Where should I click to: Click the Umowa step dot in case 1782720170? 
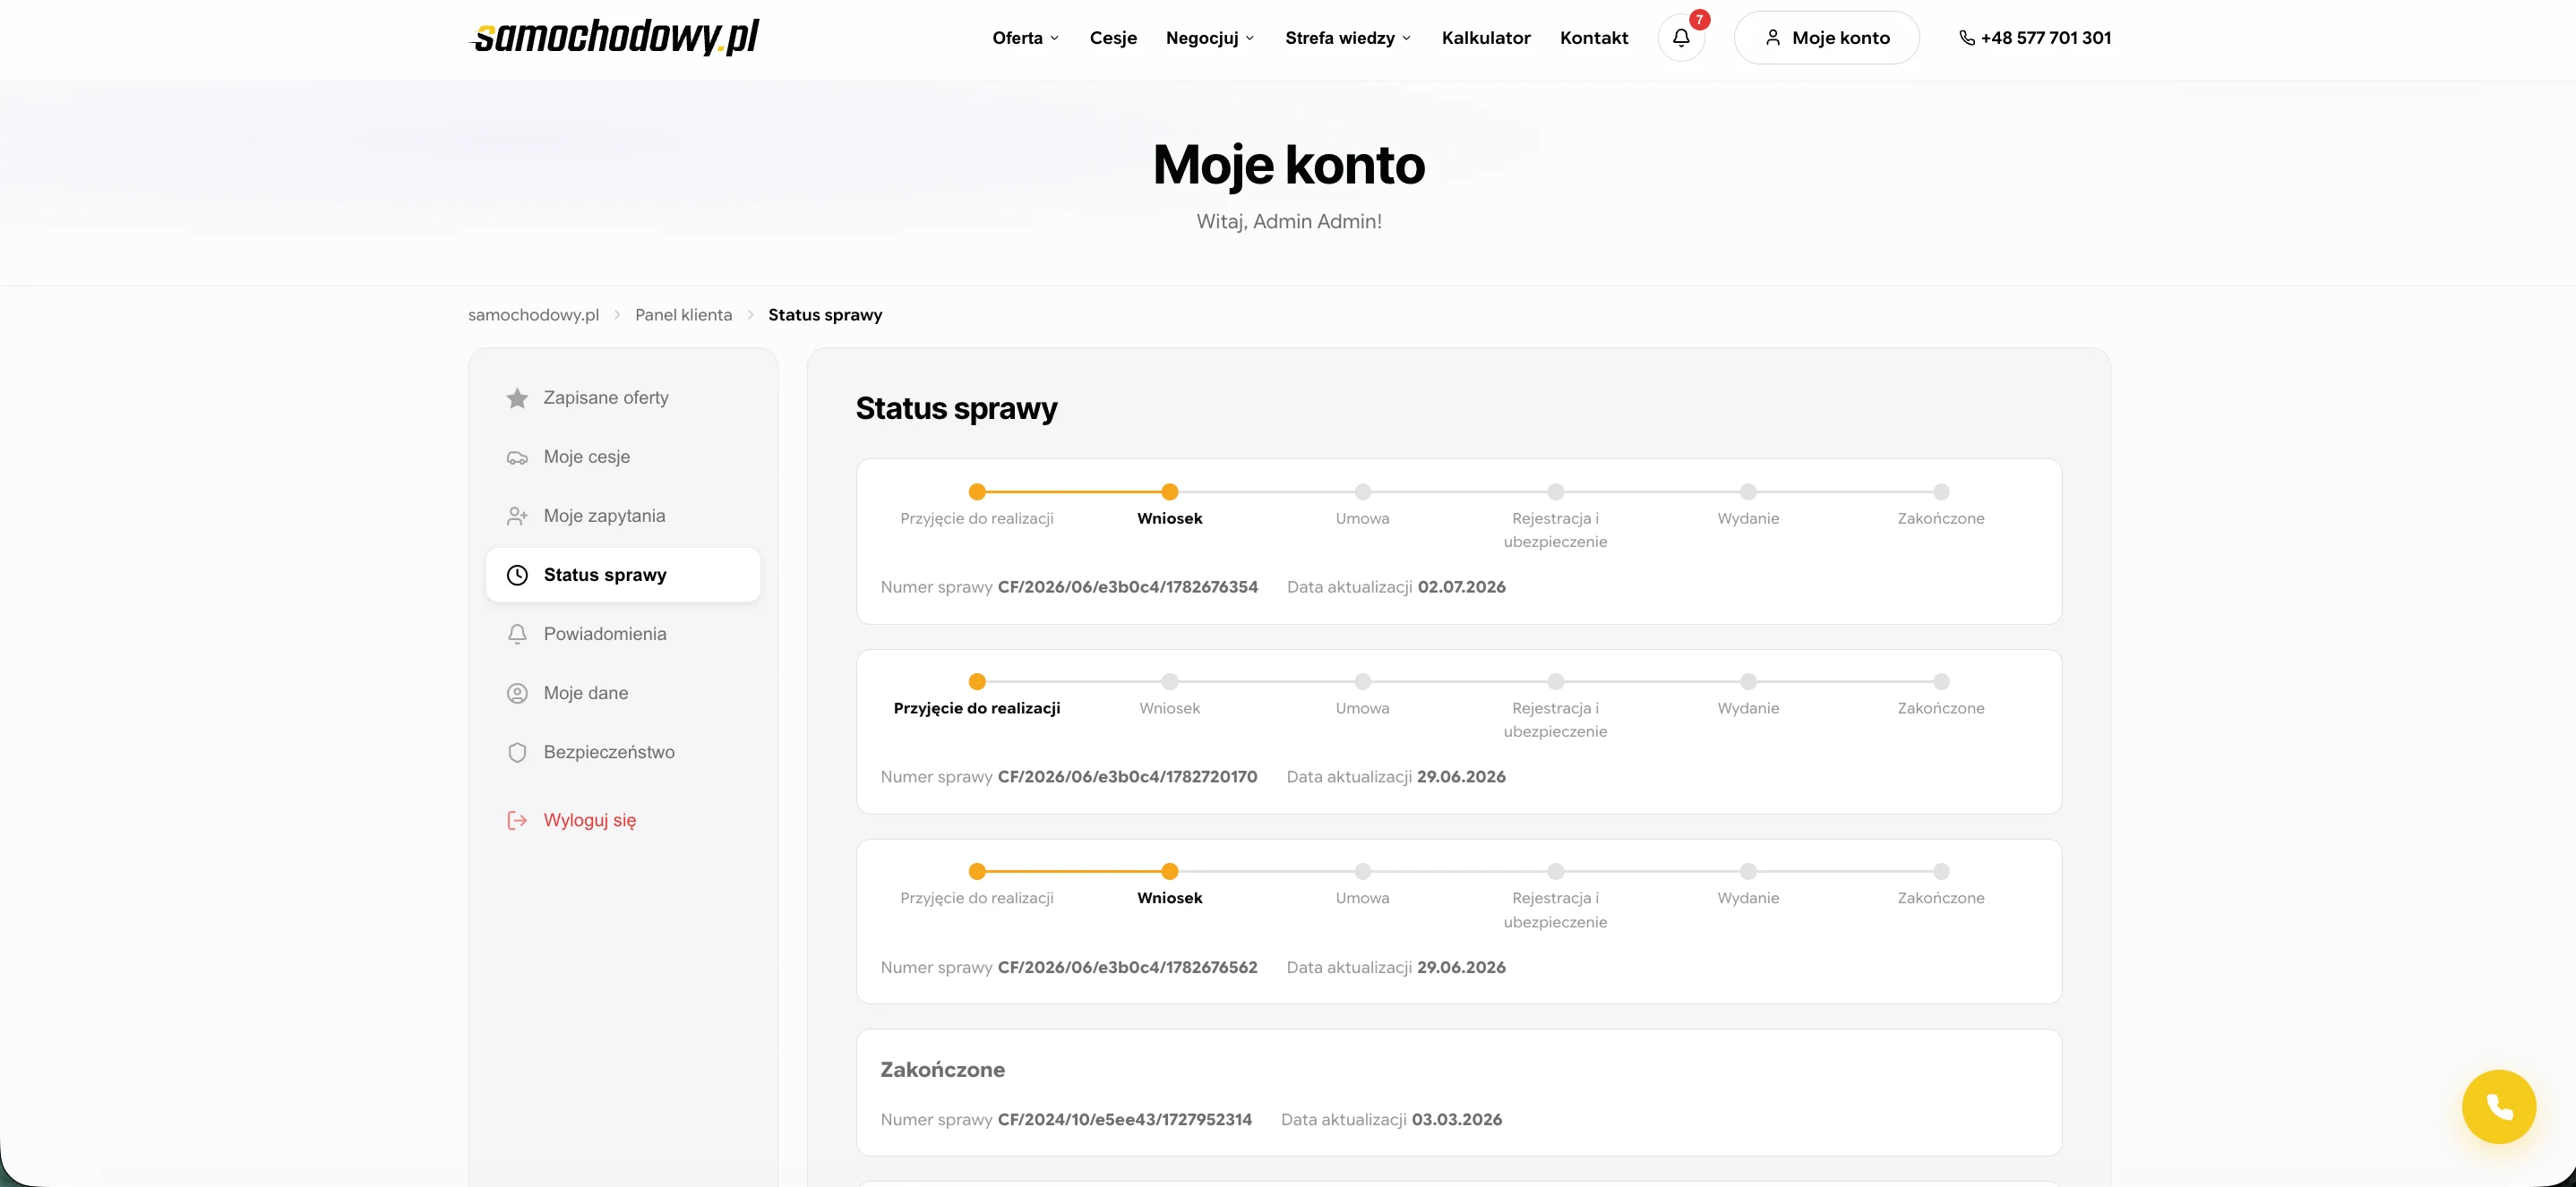(x=1362, y=681)
